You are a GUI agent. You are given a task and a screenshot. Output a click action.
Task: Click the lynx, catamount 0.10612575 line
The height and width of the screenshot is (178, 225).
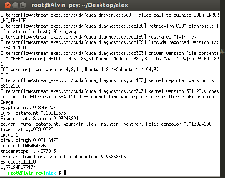click(x=33, y=113)
